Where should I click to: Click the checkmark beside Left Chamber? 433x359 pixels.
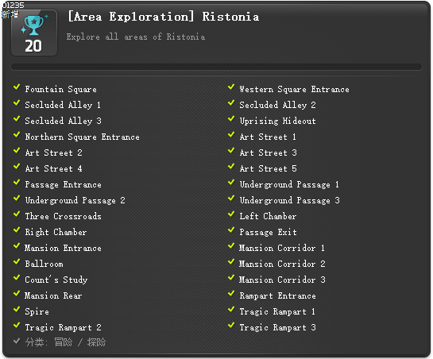tap(231, 214)
